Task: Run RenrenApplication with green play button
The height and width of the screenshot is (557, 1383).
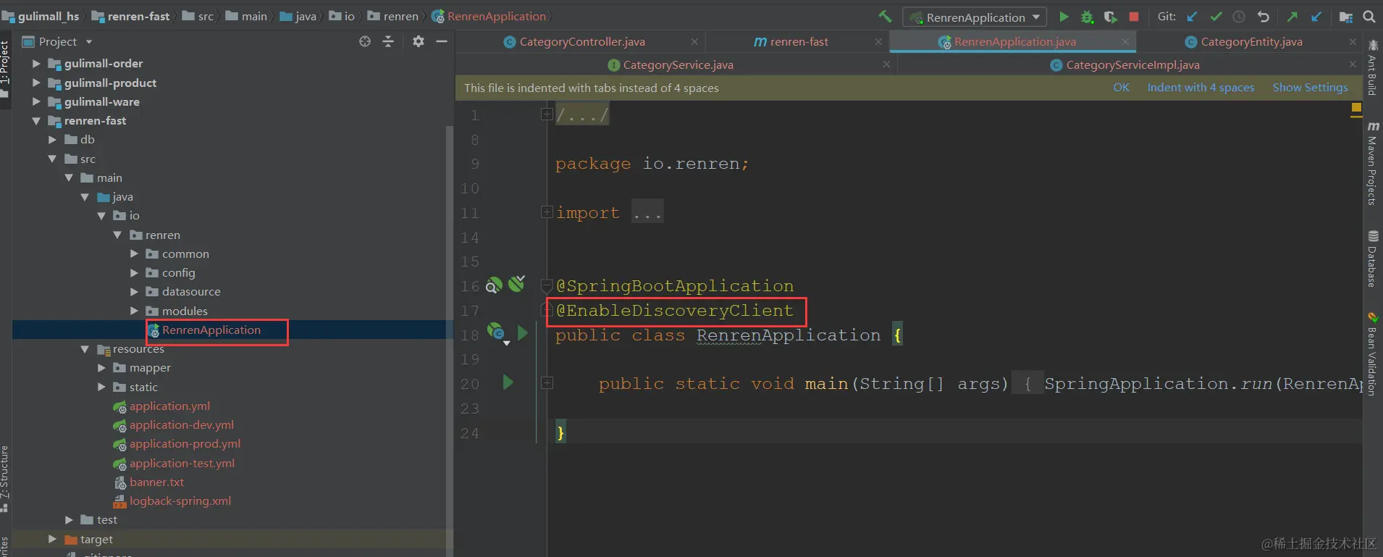Action: (1064, 17)
